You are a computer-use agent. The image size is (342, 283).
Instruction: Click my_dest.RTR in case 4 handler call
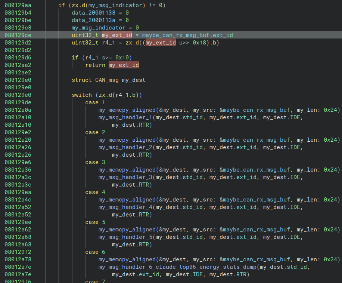[x=130, y=215]
